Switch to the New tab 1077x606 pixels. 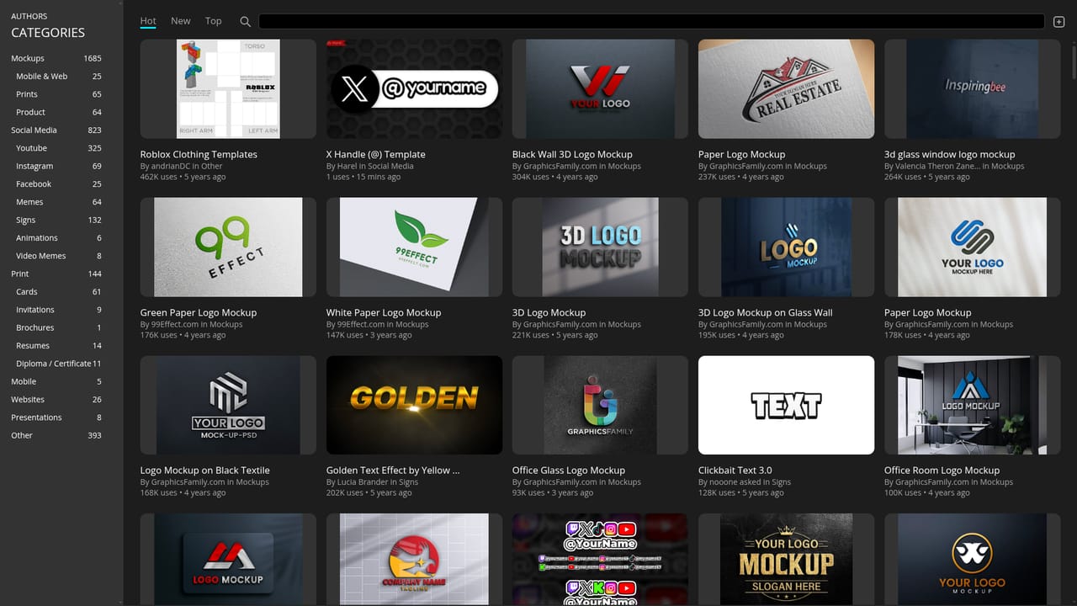click(x=181, y=21)
